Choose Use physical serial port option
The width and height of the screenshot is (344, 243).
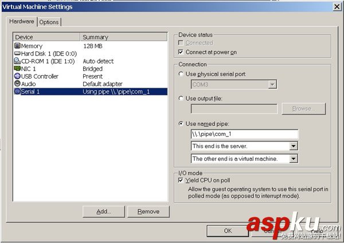point(182,75)
